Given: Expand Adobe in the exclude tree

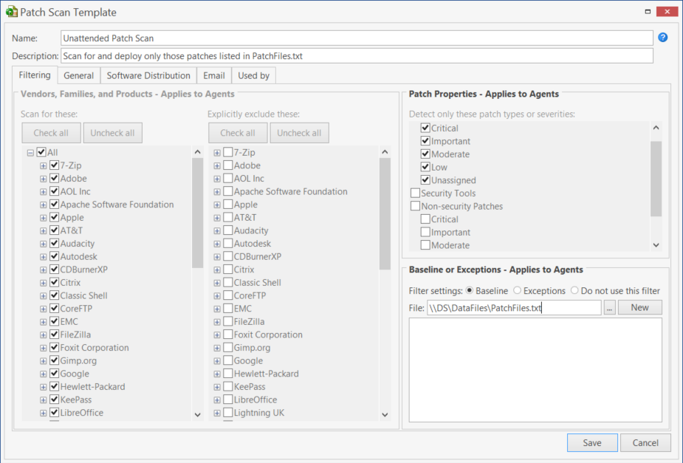Looking at the screenshot, I should coord(217,165).
